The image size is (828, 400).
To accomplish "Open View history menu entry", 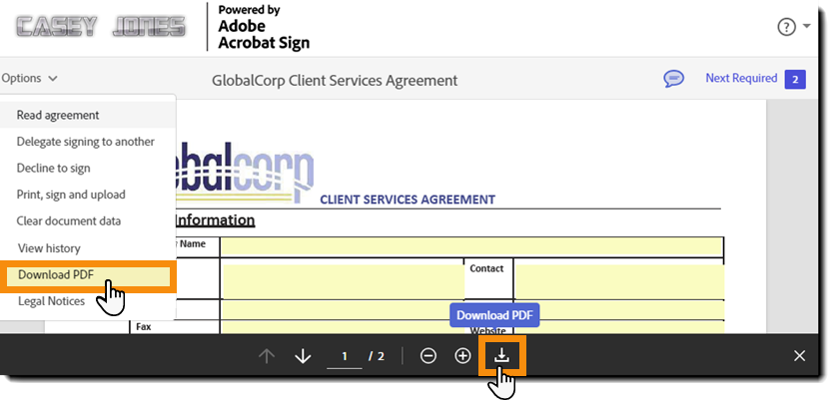I will [x=49, y=247].
